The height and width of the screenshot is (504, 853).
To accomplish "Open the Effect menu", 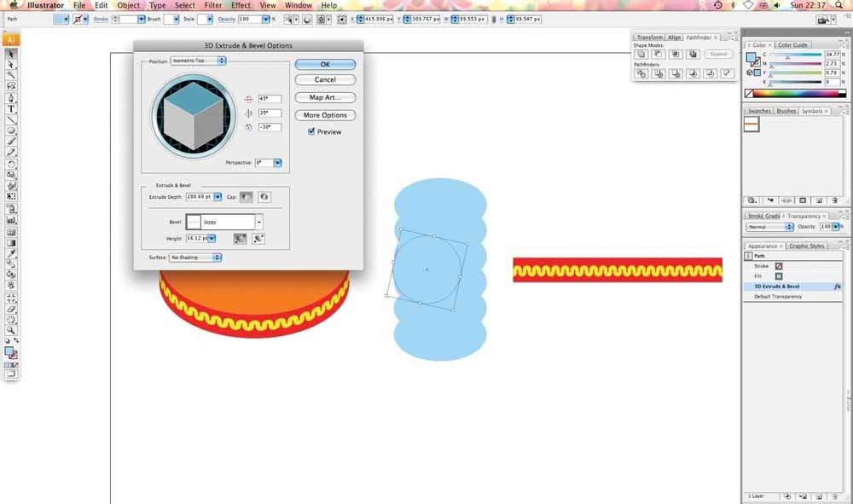I will pyautogui.click(x=241, y=5).
